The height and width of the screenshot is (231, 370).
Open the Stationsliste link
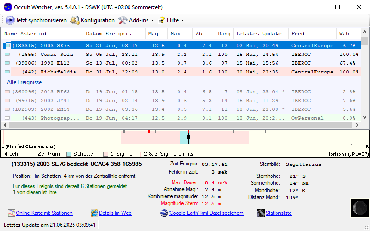(278, 213)
